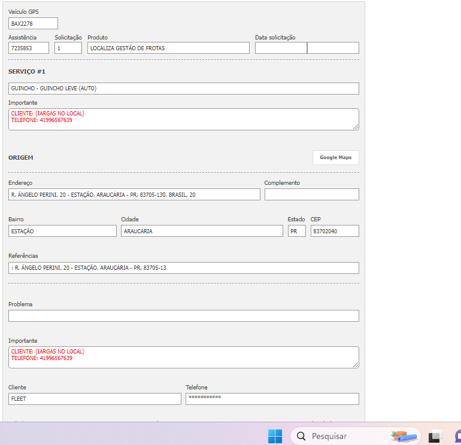Click the Problema label
Image resolution: width=461 pixels, height=445 pixels.
pyautogui.click(x=20, y=304)
